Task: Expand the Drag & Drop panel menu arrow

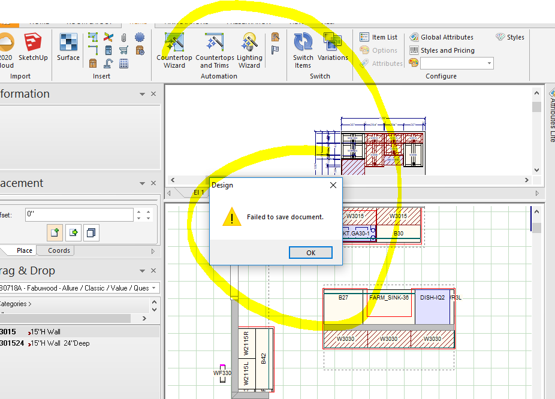Action: (142, 271)
